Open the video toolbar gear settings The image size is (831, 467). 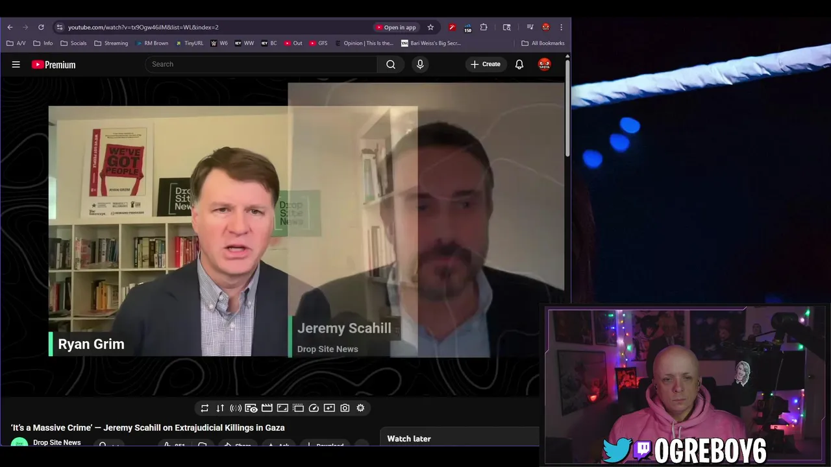pyautogui.click(x=360, y=408)
